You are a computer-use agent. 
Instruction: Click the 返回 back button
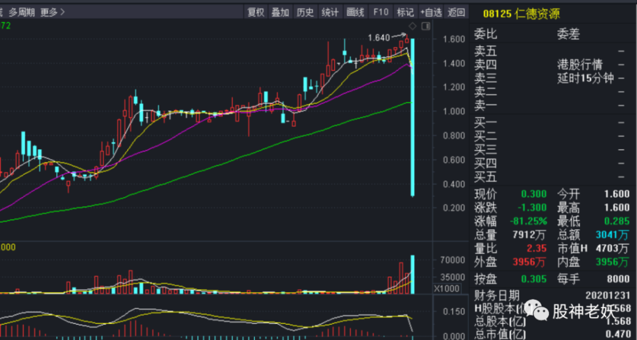coord(456,12)
